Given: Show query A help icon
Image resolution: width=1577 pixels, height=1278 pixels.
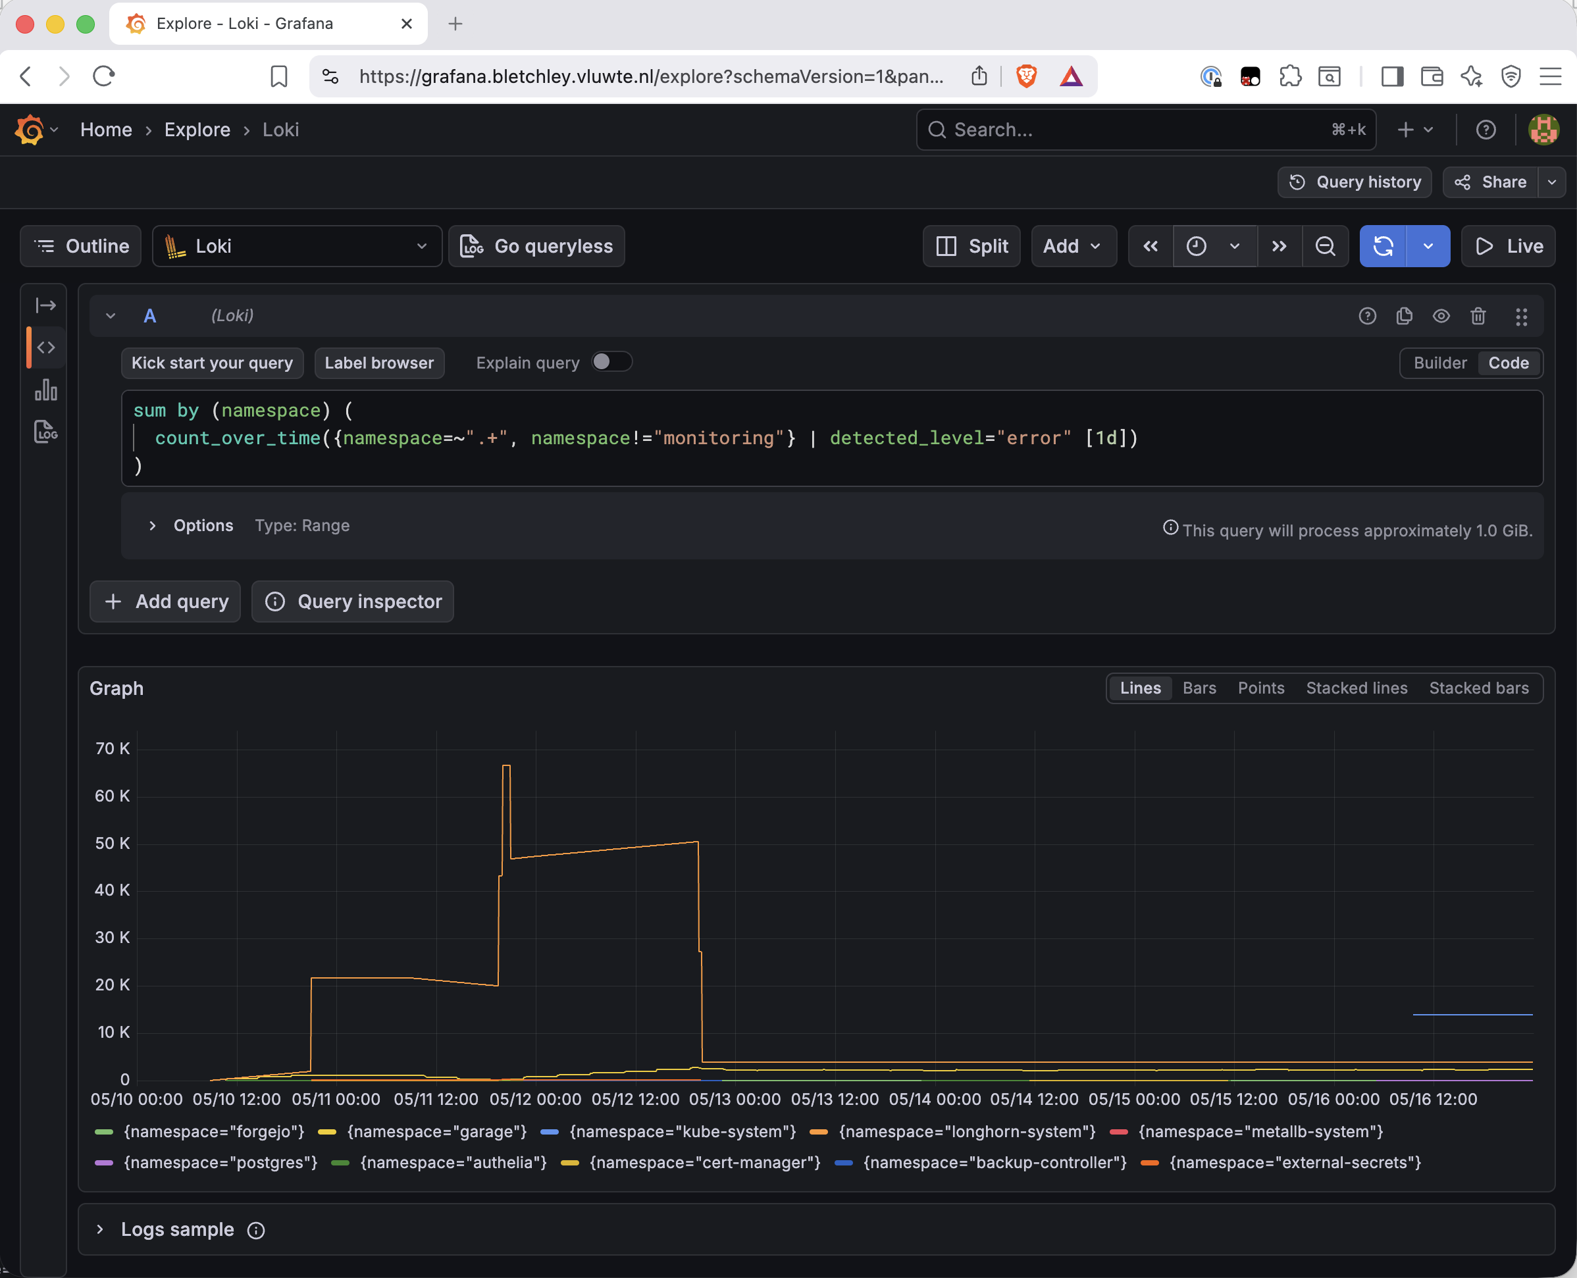Looking at the screenshot, I should click(1367, 316).
